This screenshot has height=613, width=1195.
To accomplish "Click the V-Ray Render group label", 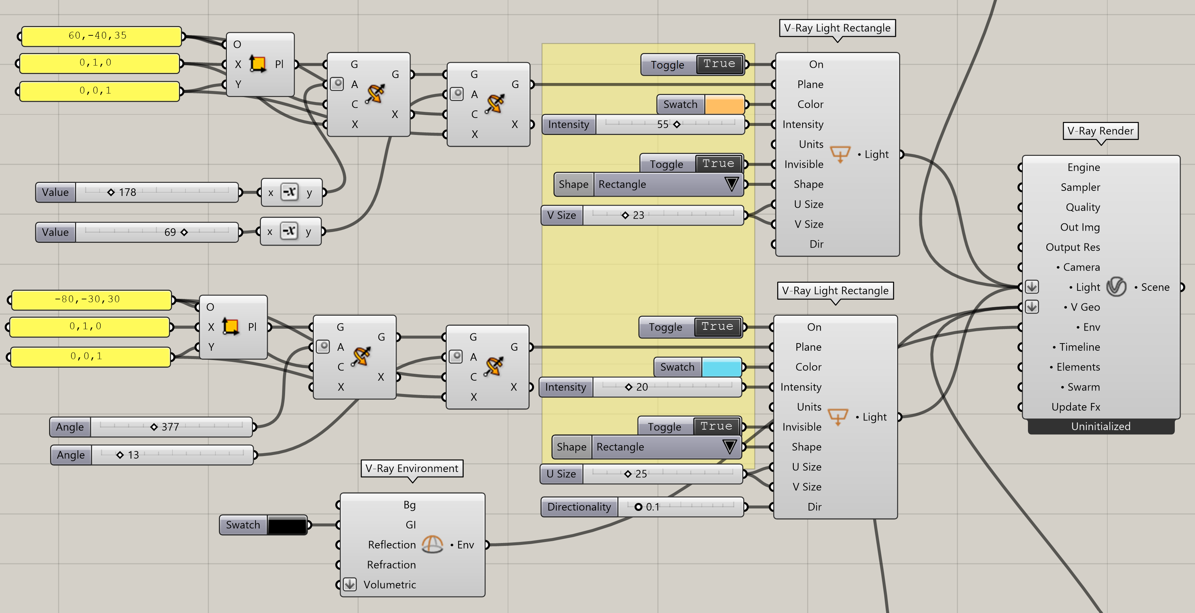I will tap(1100, 131).
